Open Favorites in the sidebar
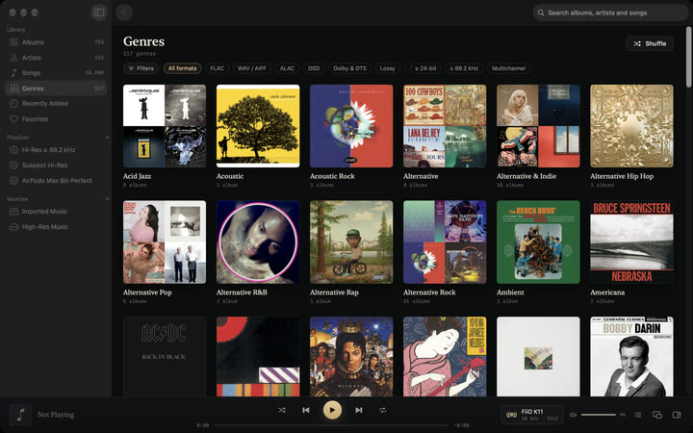The image size is (693, 433). [x=56, y=119]
